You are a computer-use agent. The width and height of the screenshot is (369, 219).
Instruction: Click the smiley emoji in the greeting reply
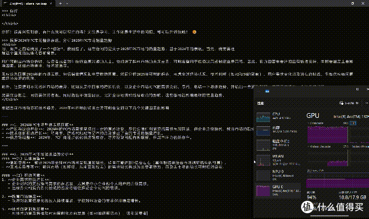[x=194, y=32]
